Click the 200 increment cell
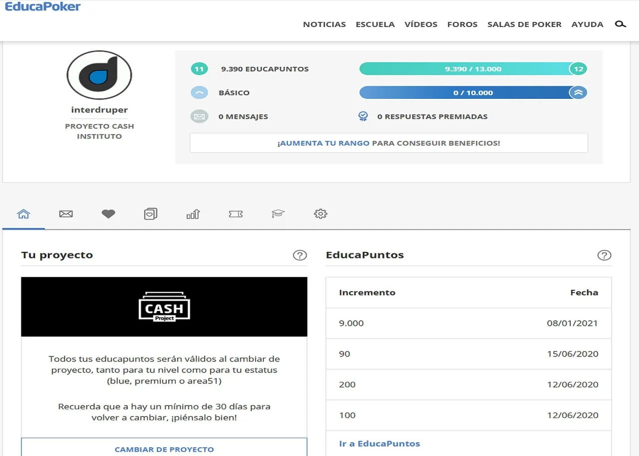 tap(347, 385)
